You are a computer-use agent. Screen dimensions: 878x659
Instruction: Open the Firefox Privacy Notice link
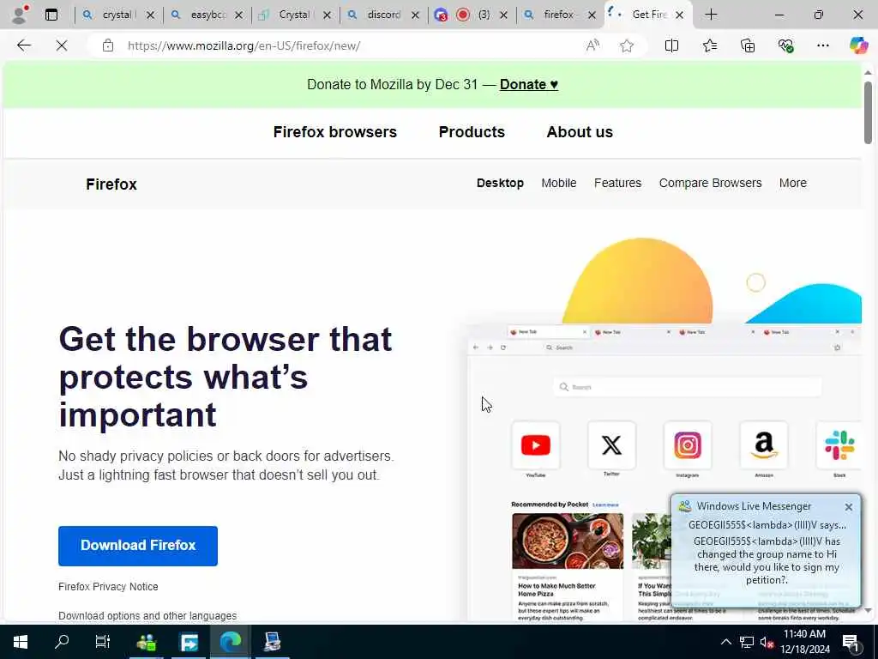(x=108, y=587)
